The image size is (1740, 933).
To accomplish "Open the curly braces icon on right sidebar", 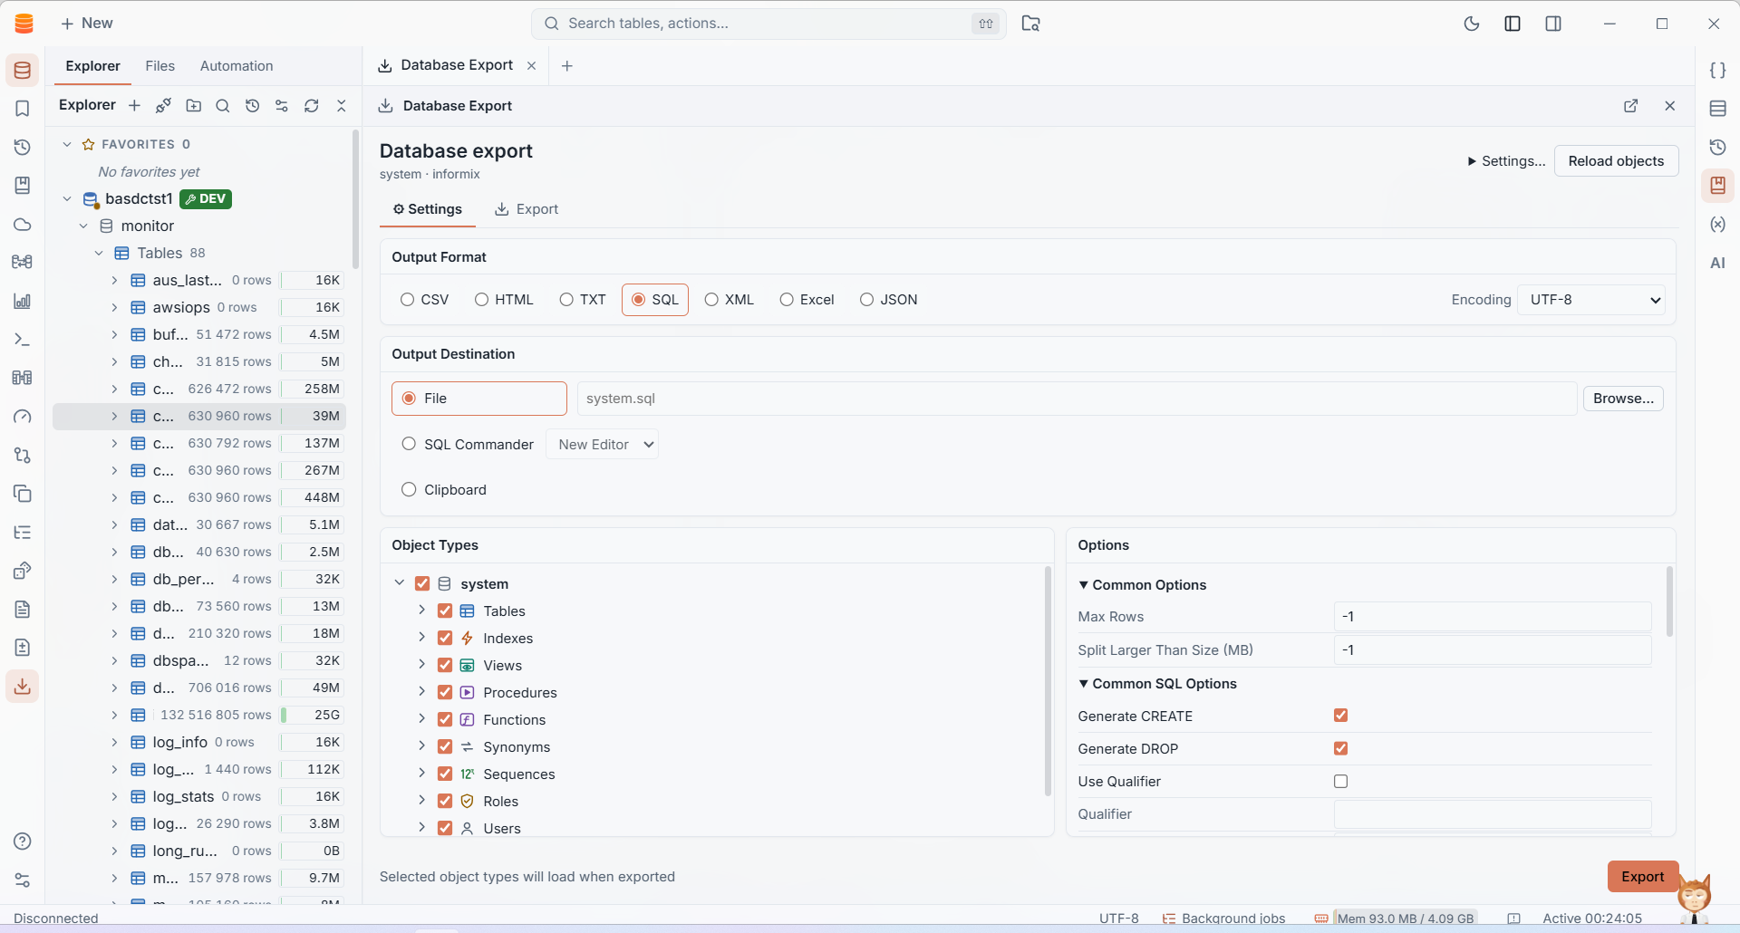I will point(1717,71).
